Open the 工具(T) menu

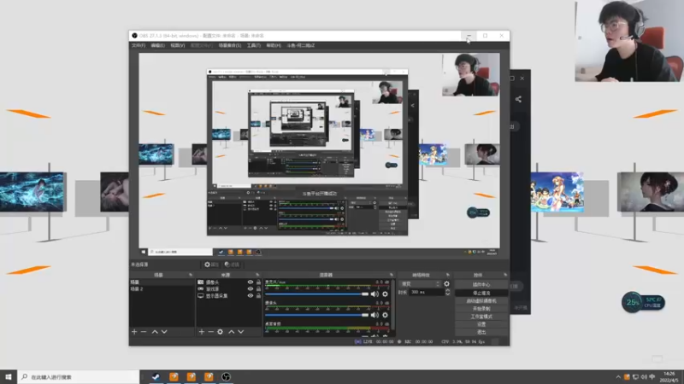point(254,46)
